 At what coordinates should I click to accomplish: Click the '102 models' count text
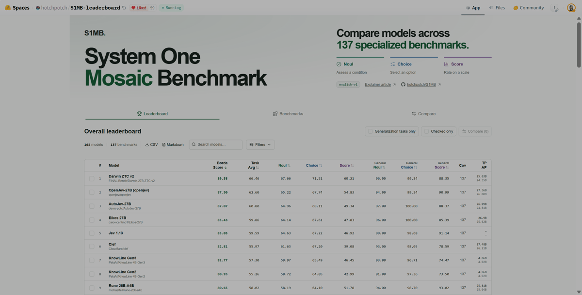pos(94,145)
